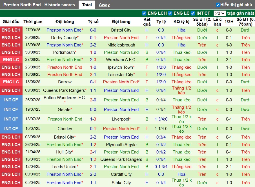Click the ENG LC badge on the Wrexham A.F.C. row
This screenshot has height=187, width=255.
coord(11,59)
